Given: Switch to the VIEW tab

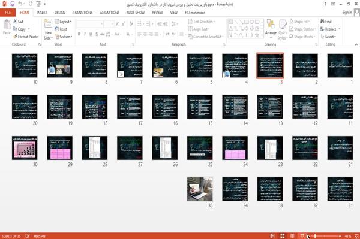Looking at the screenshot, I should (174, 13).
